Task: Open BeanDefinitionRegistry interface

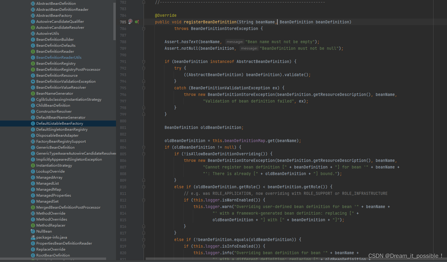Action: 56,64
